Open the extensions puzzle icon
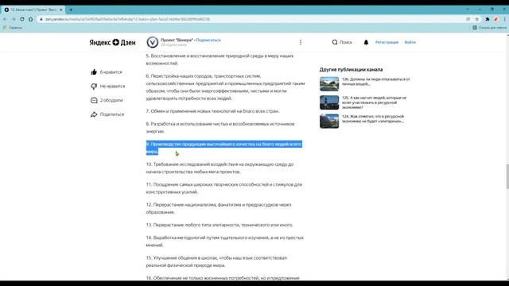This screenshot has width=509, height=286. (x=488, y=19)
